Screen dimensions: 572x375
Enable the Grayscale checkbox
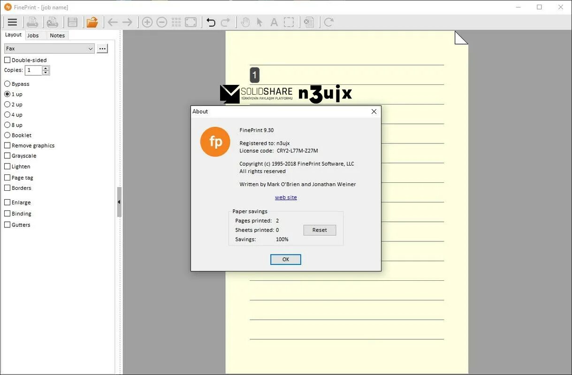8,156
